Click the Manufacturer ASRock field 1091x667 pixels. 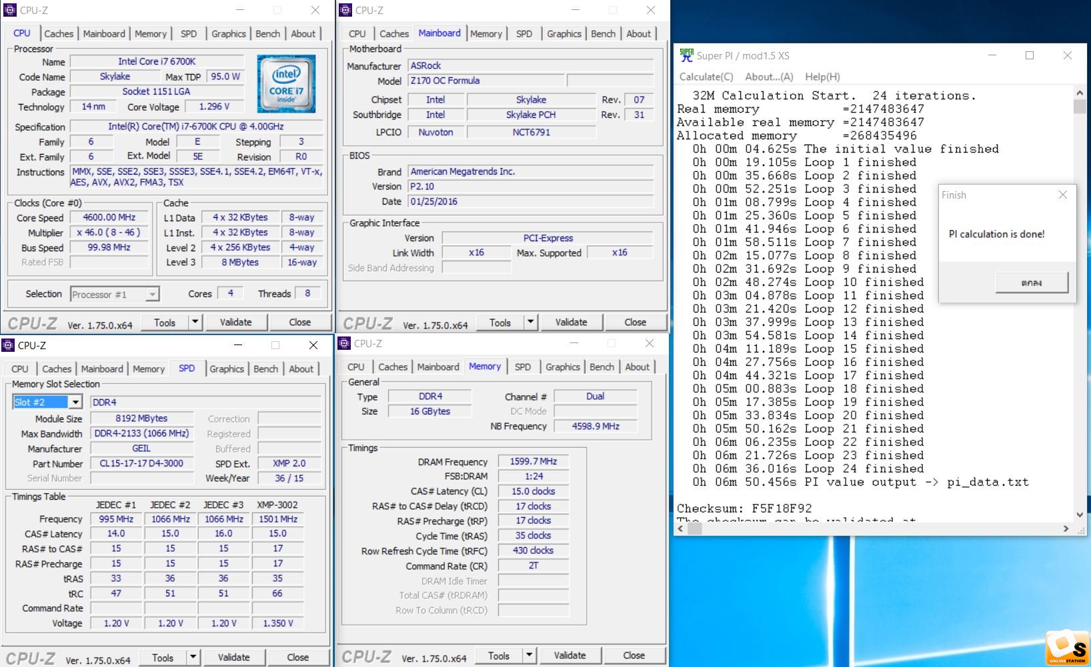[x=531, y=65]
